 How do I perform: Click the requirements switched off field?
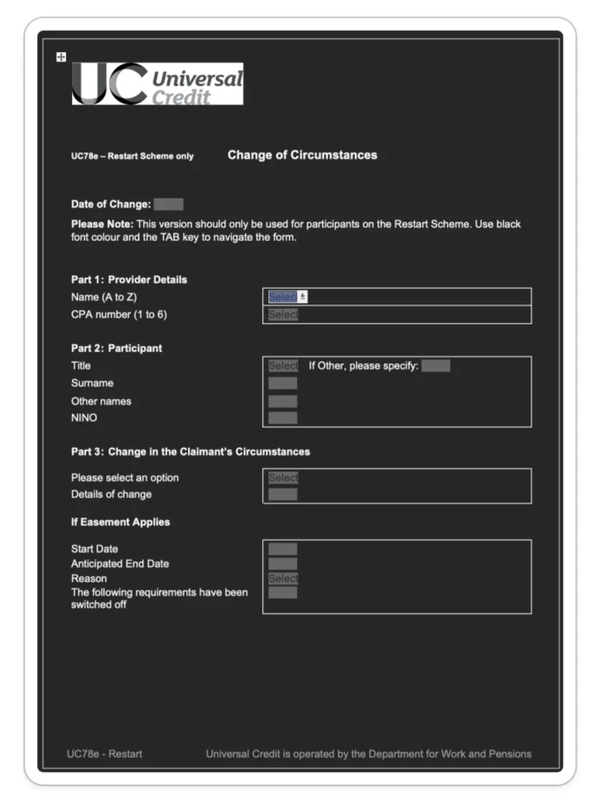click(x=282, y=593)
